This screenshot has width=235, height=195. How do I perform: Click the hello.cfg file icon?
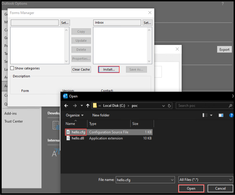[68, 132]
